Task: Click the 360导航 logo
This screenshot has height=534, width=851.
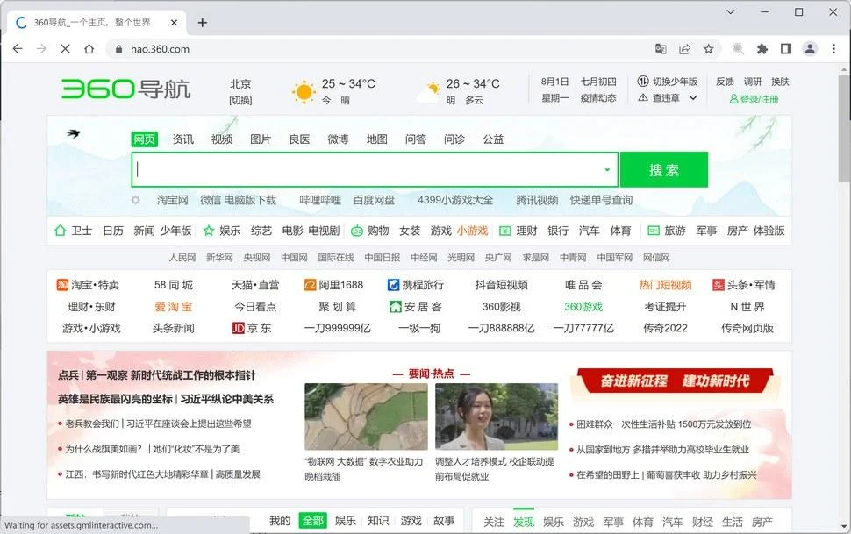Action: click(125, 89)
